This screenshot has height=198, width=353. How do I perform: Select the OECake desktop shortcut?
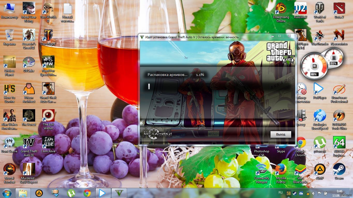[x=29, y=64]
